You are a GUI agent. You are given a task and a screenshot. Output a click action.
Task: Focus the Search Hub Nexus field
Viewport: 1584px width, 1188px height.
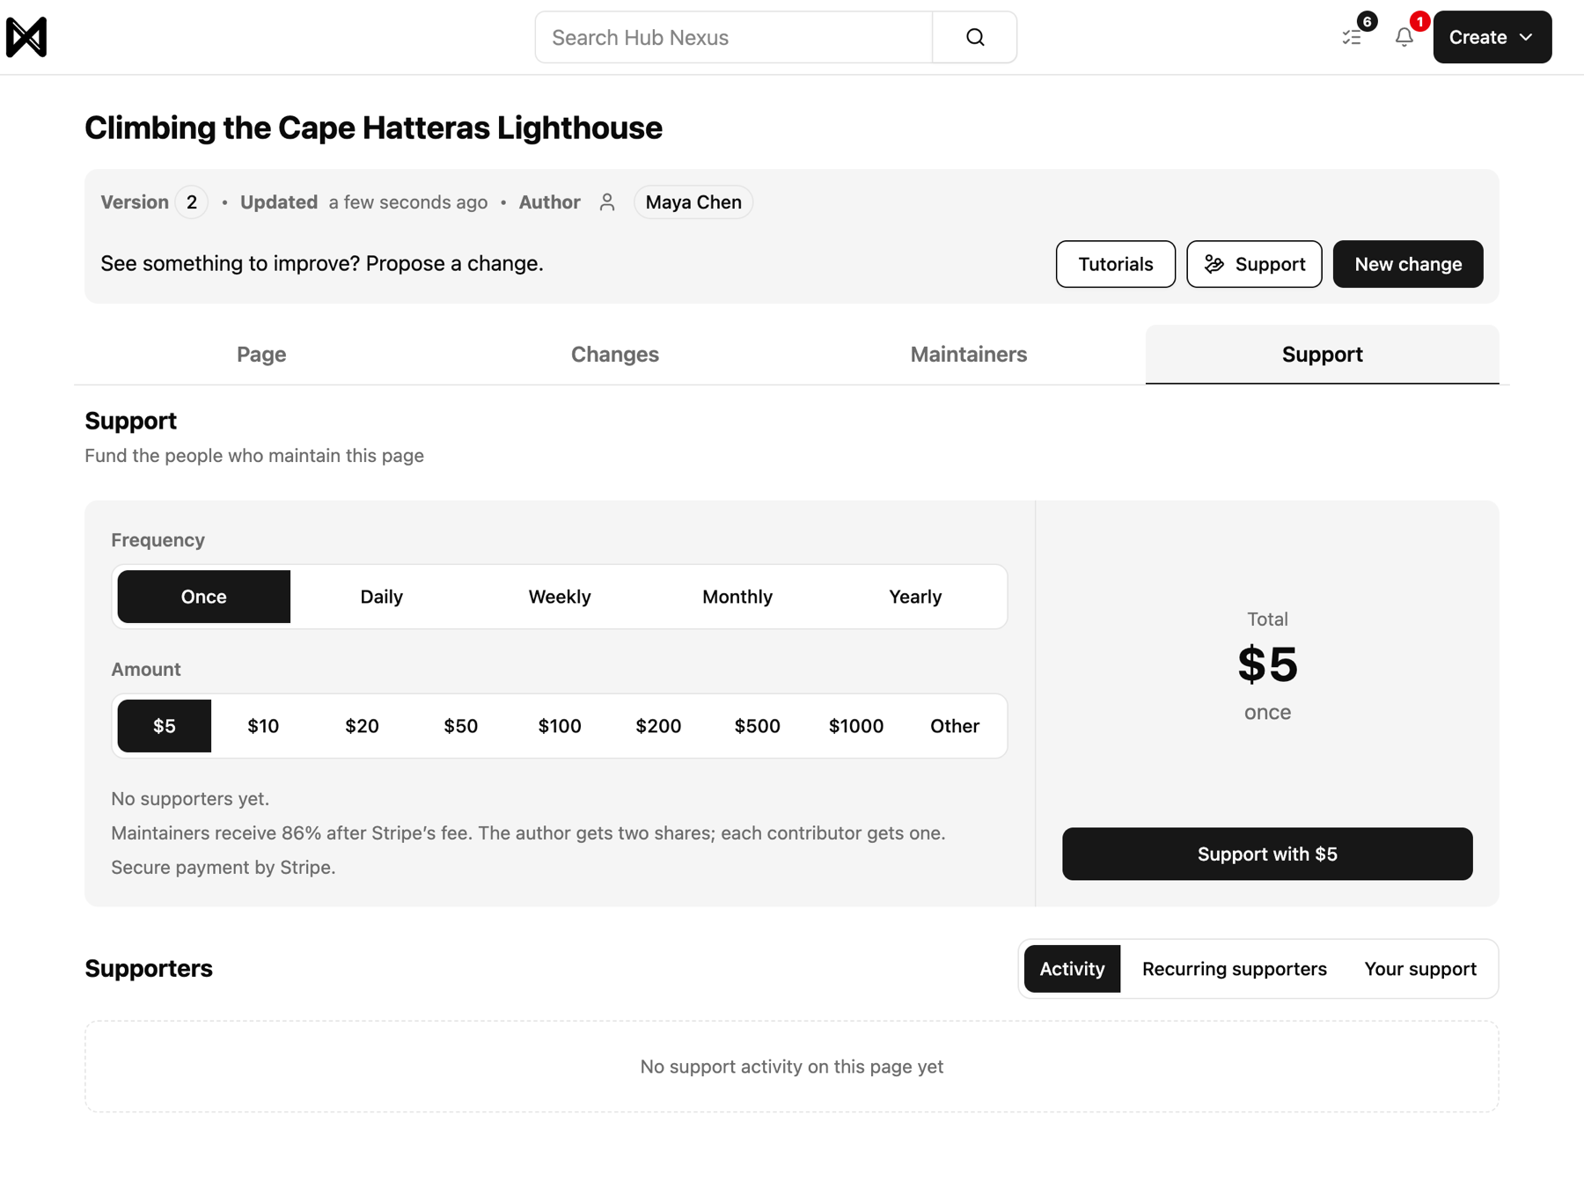click(734, 37)
